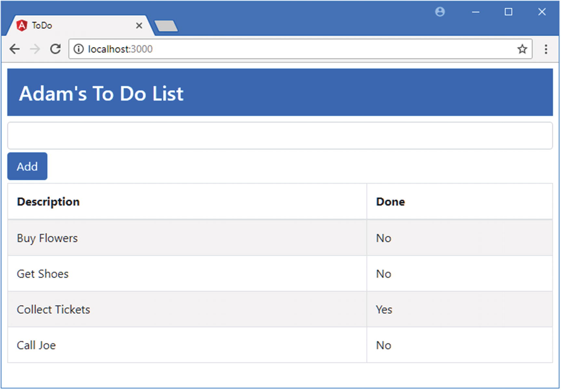Viewport: 561px width, 390px height.
Task: Click the localhost:3000 address bar
Action: [293, 49]
